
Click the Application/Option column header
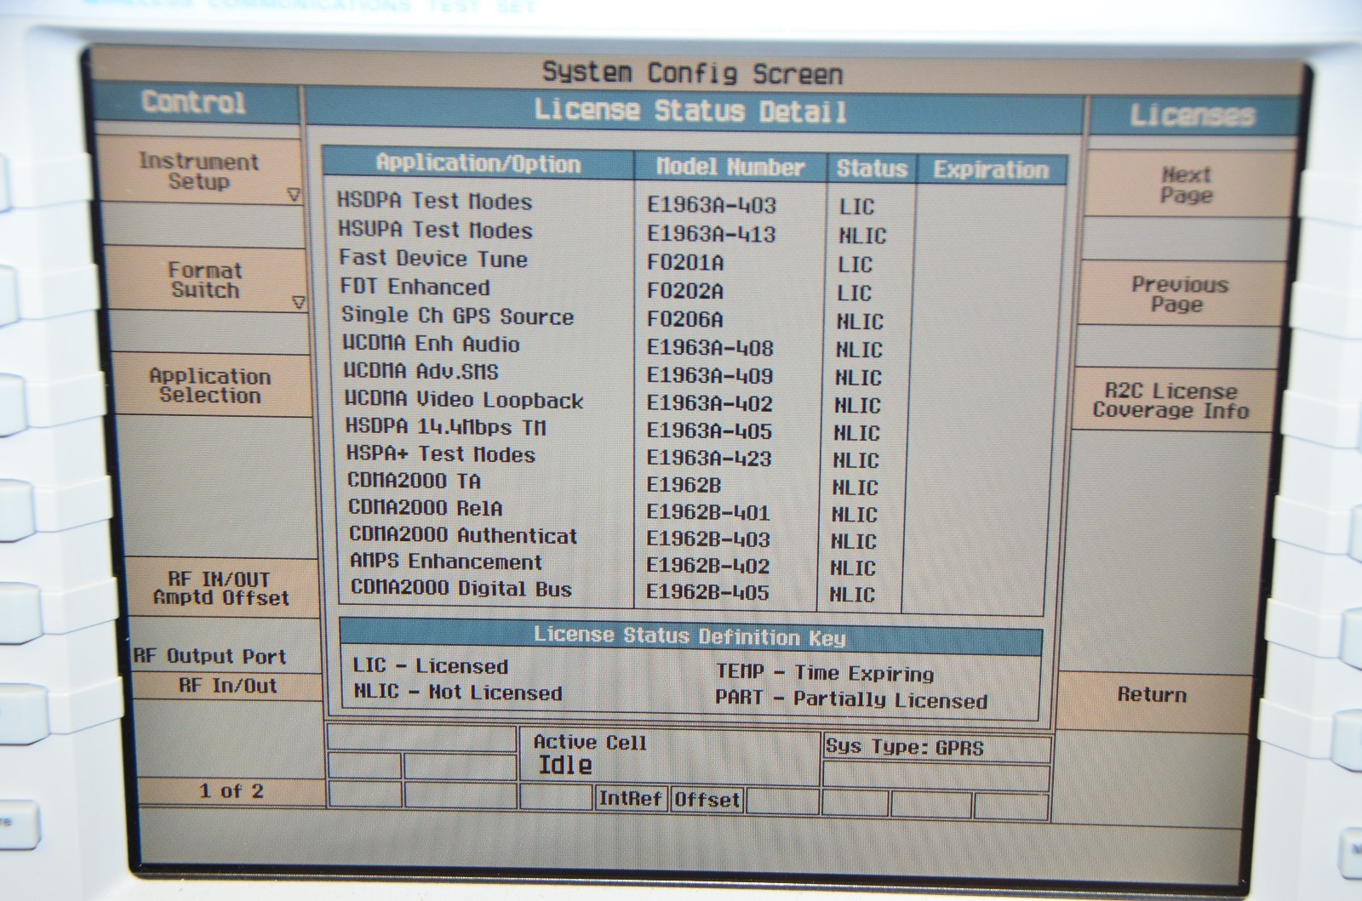478,163
